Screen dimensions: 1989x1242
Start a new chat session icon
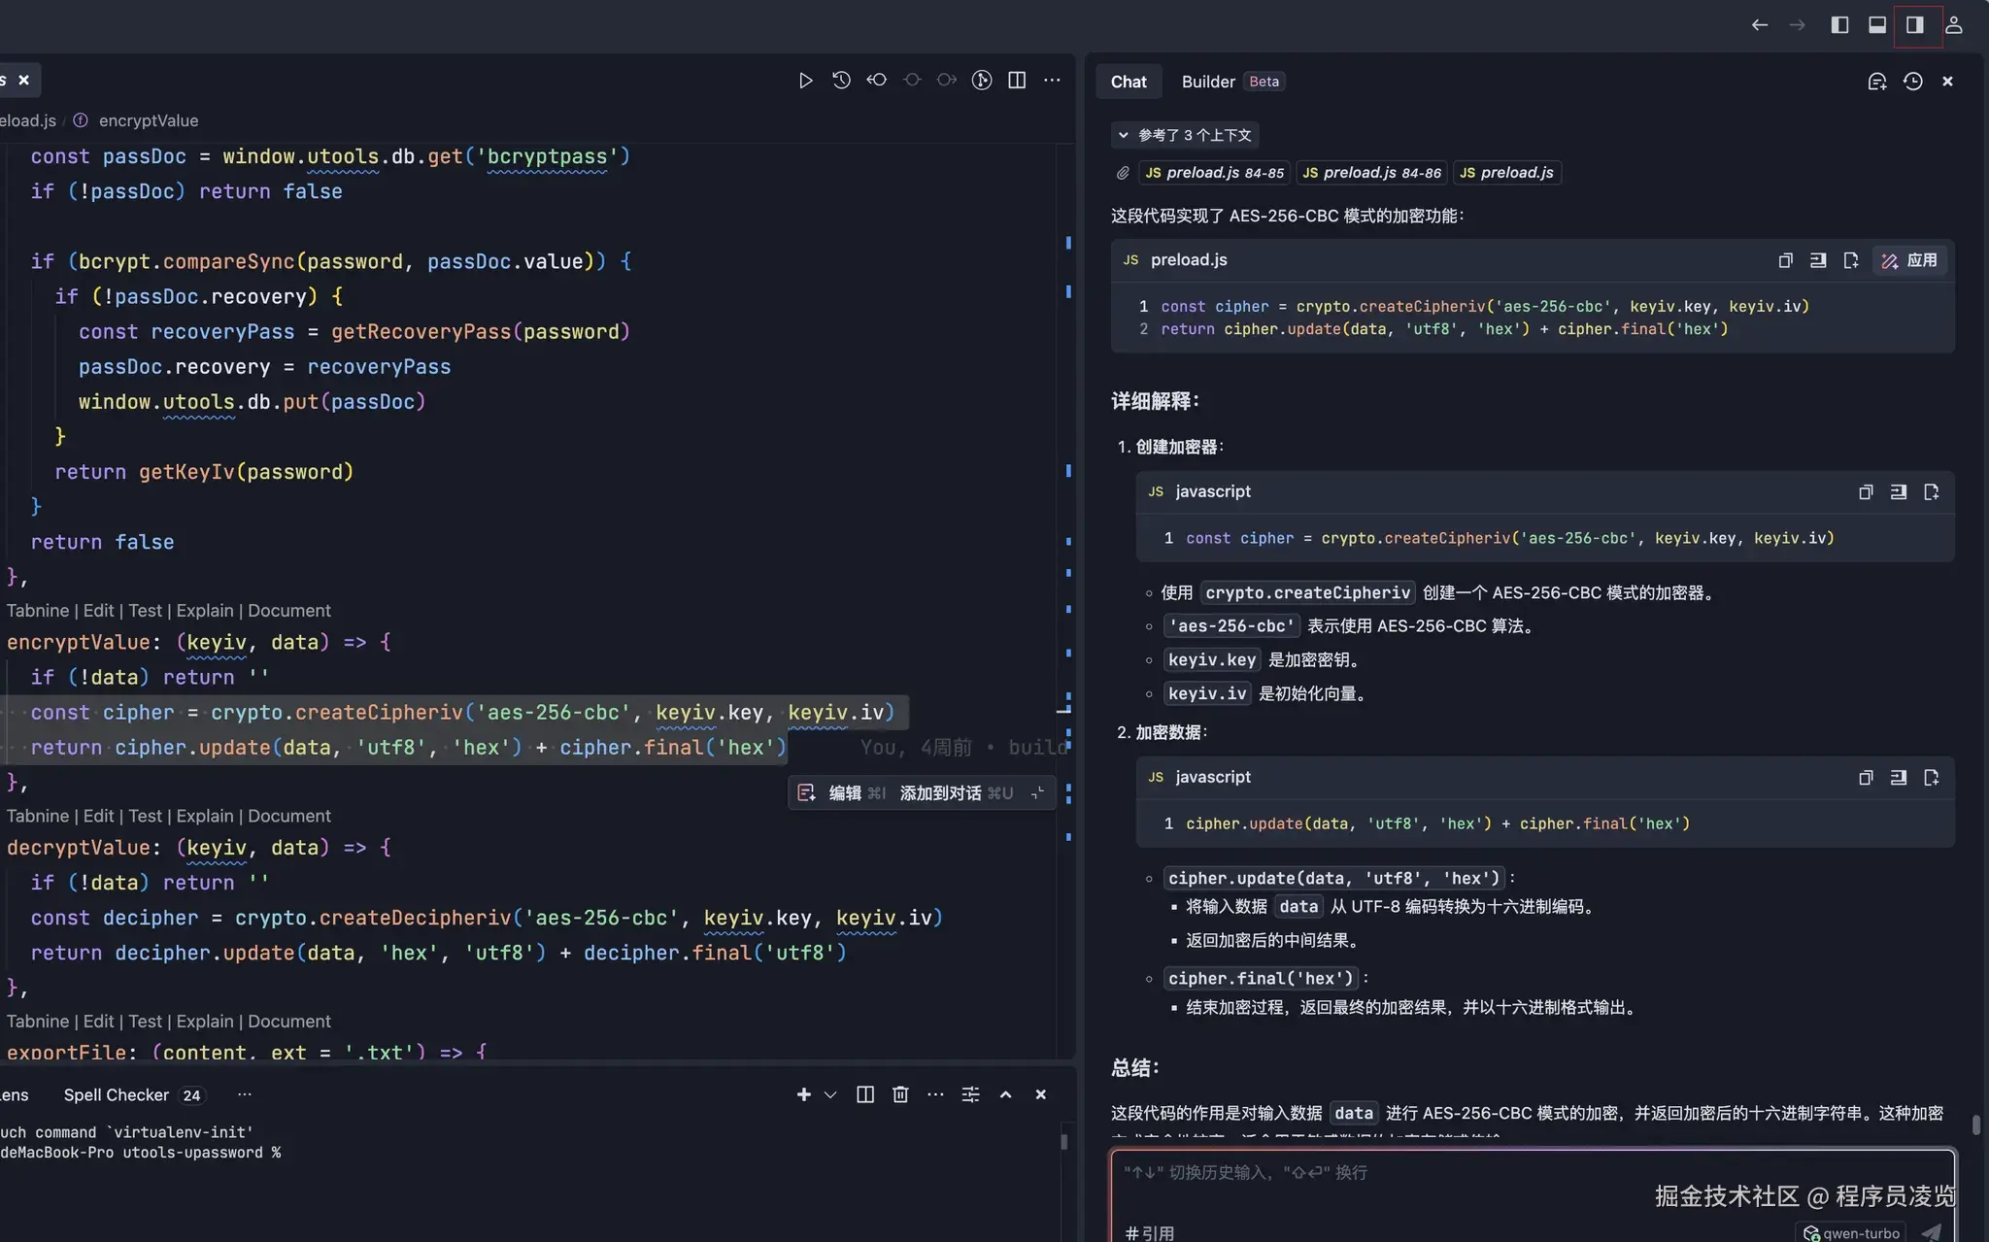click(x=1876, y=82)
